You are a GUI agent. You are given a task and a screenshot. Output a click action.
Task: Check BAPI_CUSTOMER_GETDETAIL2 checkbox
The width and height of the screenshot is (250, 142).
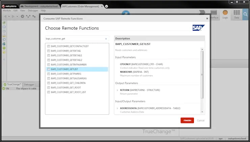pos(49,60)
